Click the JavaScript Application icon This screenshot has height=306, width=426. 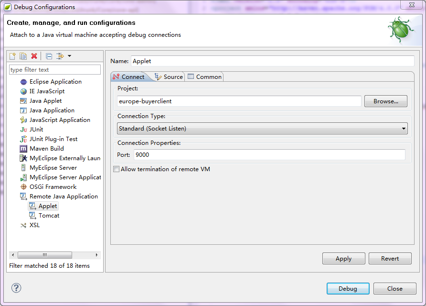(23, 120)
